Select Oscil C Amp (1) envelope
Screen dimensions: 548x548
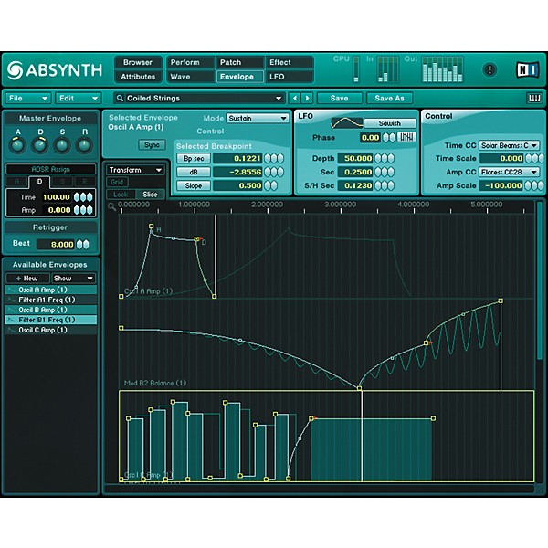[x=51, y=330]
